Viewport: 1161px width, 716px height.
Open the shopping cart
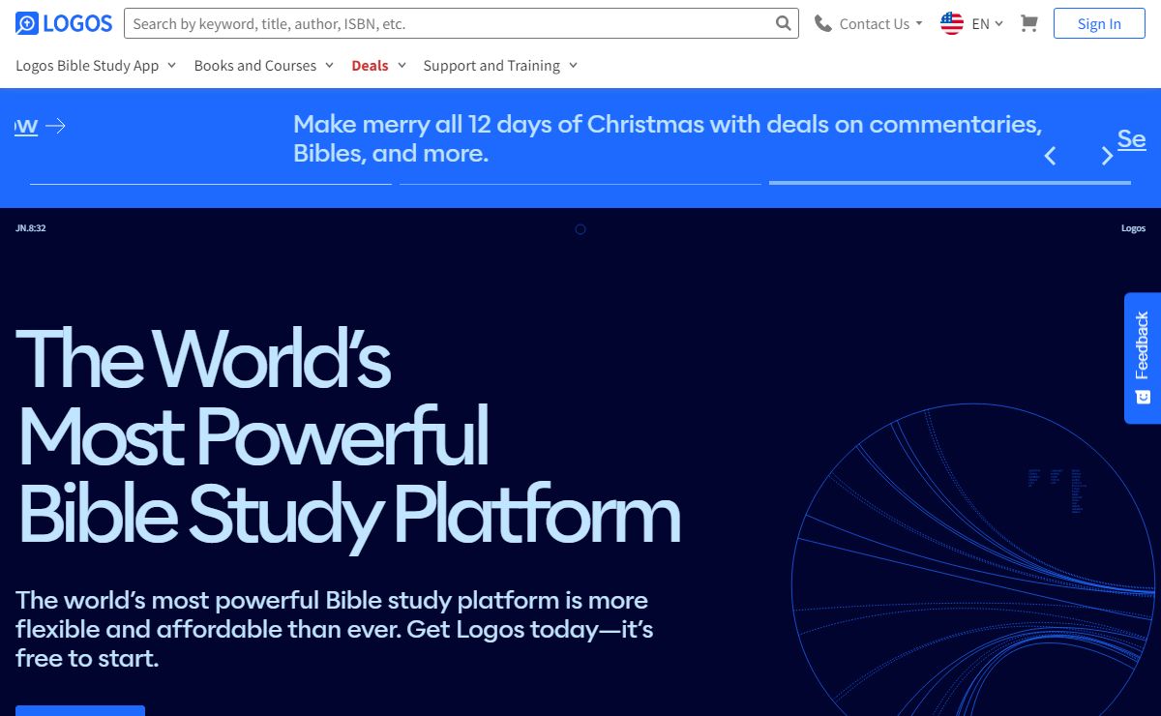[x=1029, y=23]
